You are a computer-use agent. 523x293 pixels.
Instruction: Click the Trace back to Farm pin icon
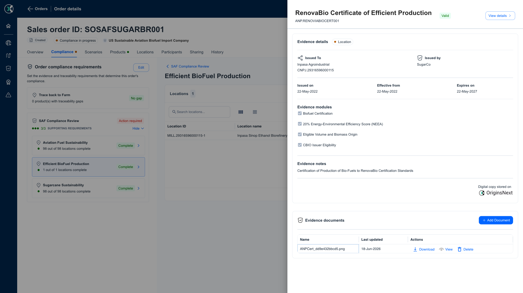pyautogui.click(x=34, y=95)
